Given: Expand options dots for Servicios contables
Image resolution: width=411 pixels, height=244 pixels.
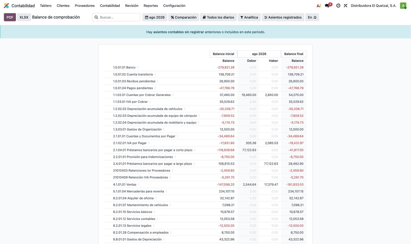Looking at the screenshot, I should click(158, 219).
